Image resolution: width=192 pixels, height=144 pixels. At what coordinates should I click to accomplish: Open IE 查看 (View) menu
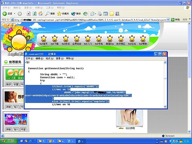pyautogui.click(x=28, y=8)
